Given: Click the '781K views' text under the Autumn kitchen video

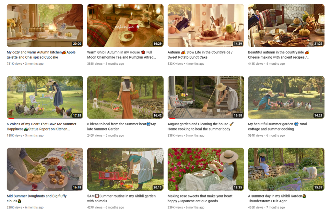Looking at the screenshot, I should coord(15,63).
